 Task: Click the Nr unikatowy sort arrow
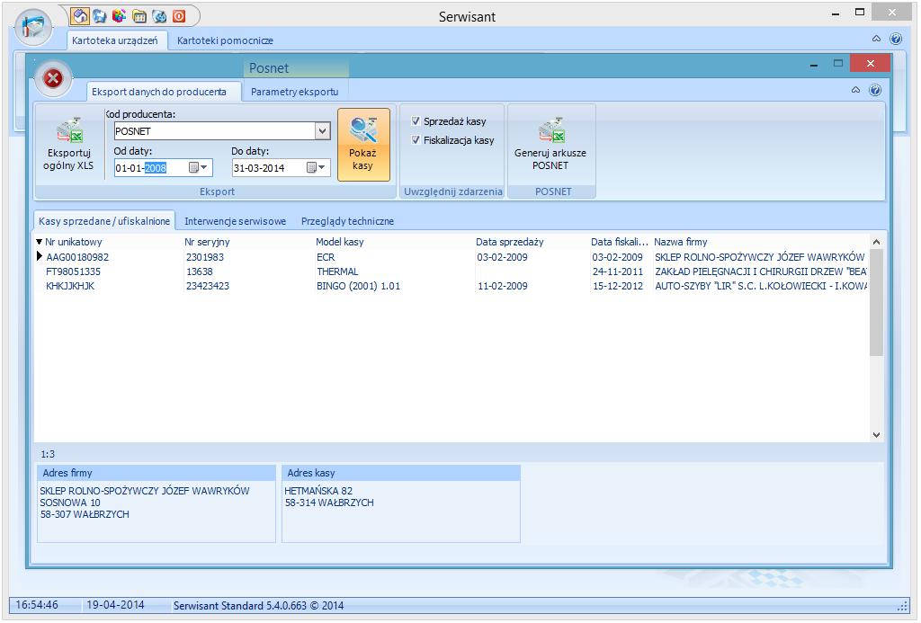[40, 242]
